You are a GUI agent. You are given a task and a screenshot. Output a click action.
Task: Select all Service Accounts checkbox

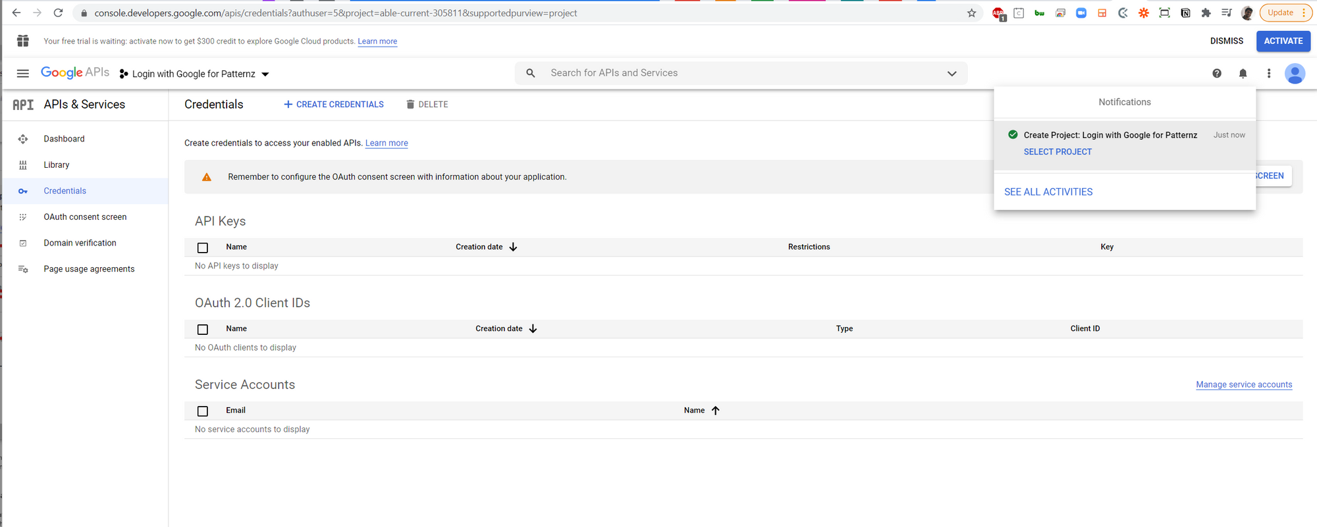(203, 411)
